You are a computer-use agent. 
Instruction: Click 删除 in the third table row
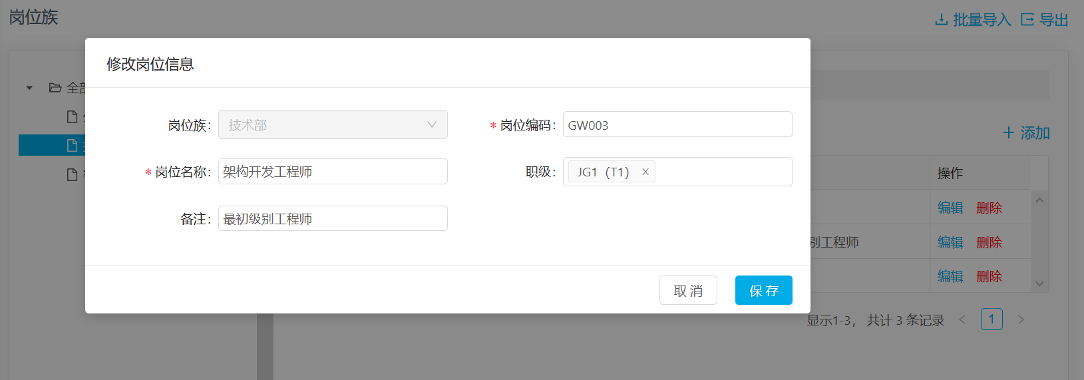pos(989,276)
